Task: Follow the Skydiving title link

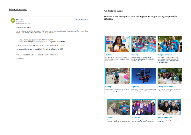Action: (x=135, y=86)
